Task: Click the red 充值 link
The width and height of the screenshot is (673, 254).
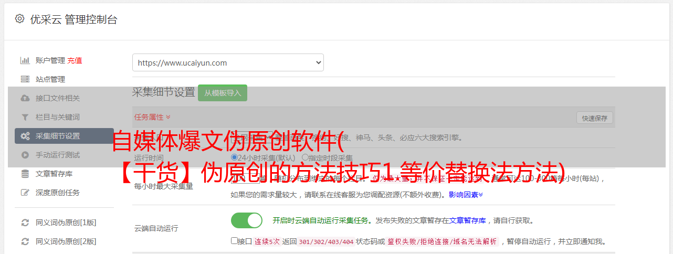Action: (x=75, y=60)
